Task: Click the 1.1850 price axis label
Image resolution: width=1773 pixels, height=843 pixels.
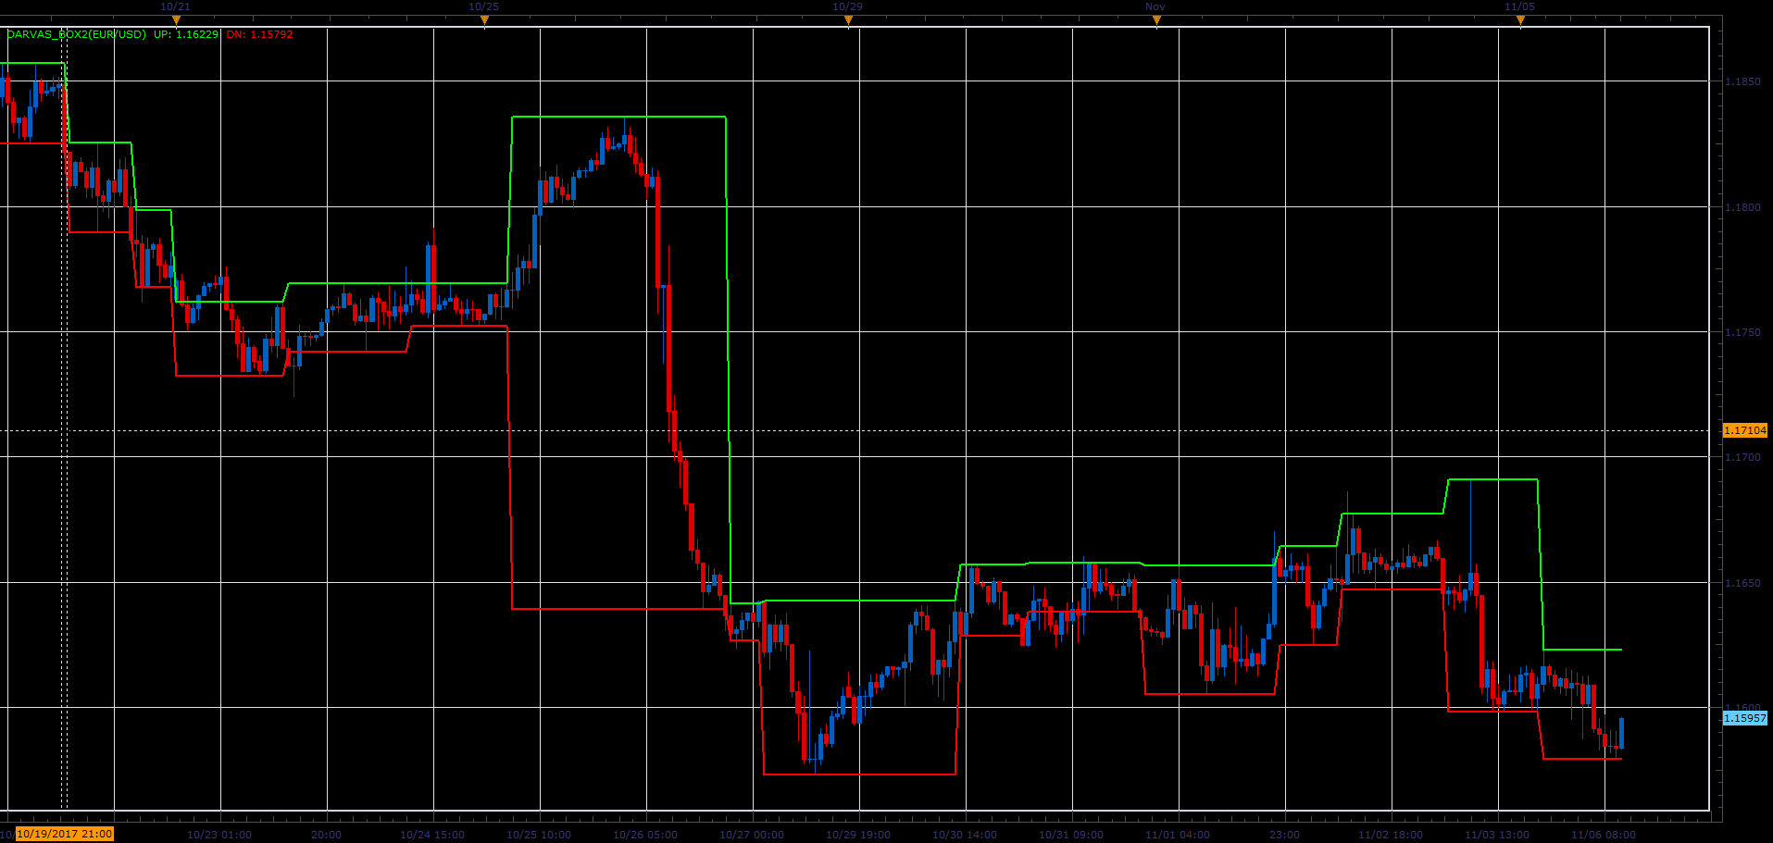Action: [1742, 81]
